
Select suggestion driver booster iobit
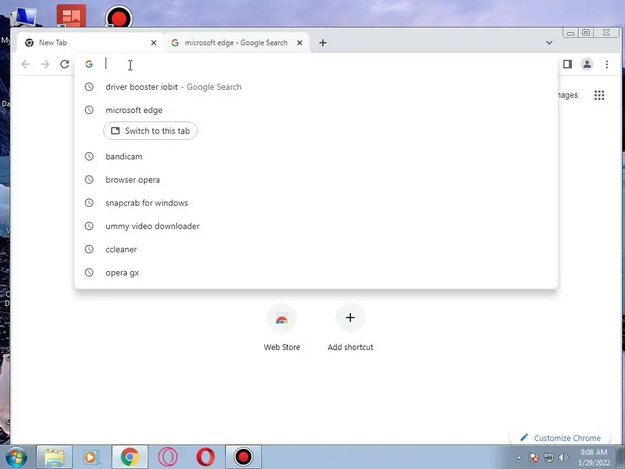click(316, 87)
